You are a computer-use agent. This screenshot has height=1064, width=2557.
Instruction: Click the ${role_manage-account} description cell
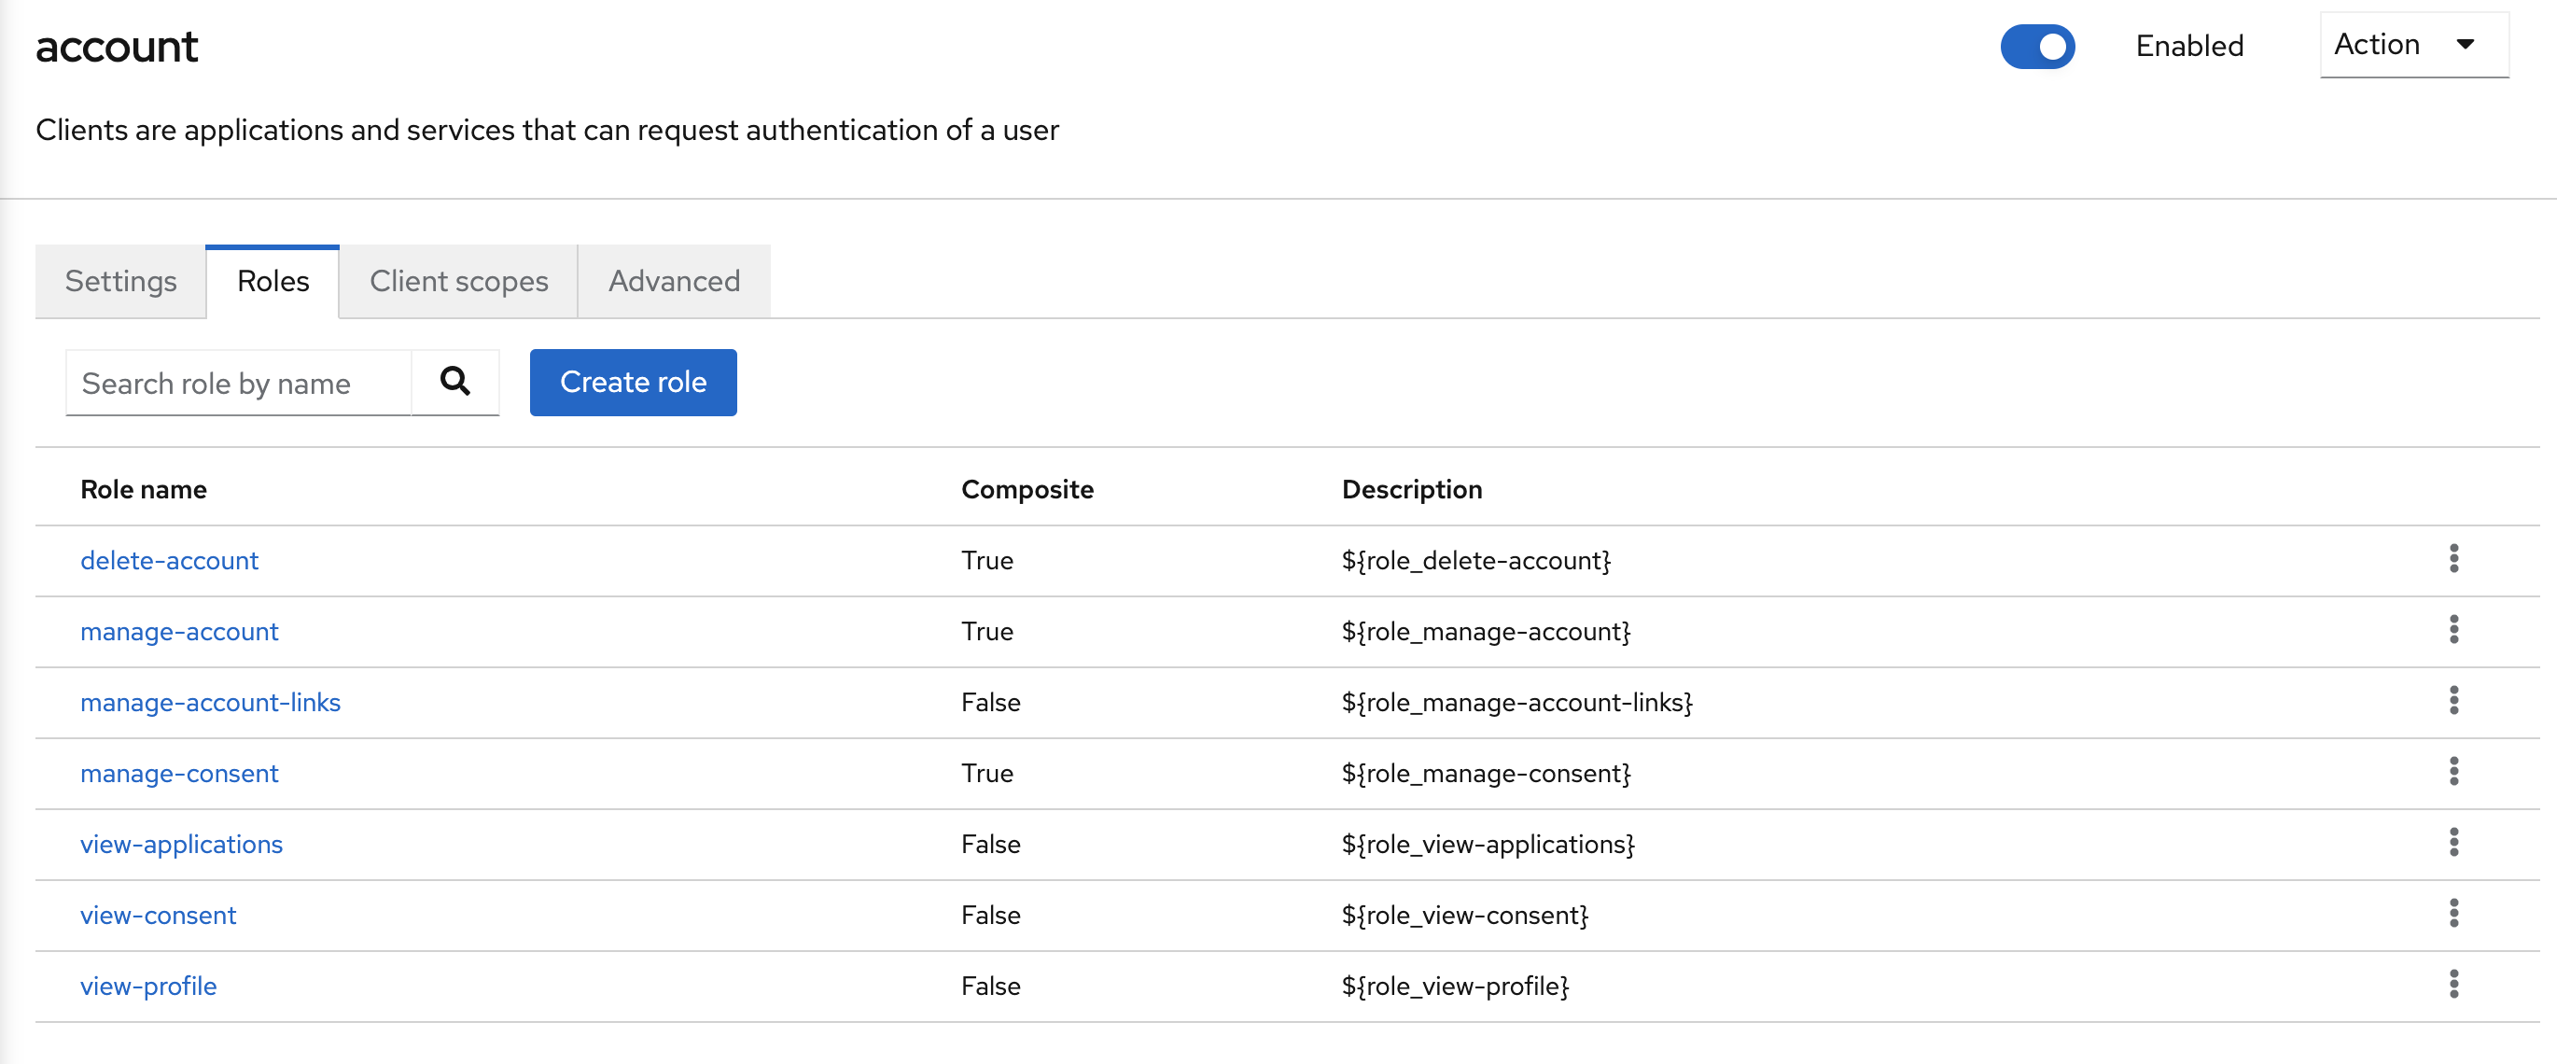tap(1486, 631)
